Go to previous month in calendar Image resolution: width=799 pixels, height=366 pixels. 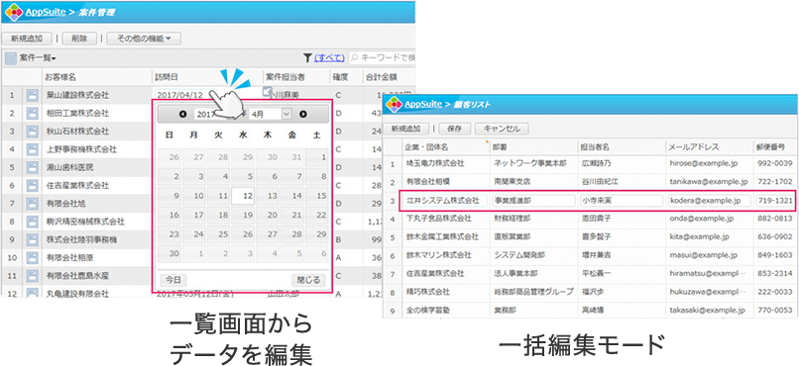pos(182,115)
